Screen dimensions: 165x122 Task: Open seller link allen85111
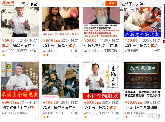(x=54, y=113)
